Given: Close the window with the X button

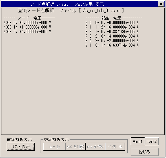Looking at the screenshot, I should point(161,4).
